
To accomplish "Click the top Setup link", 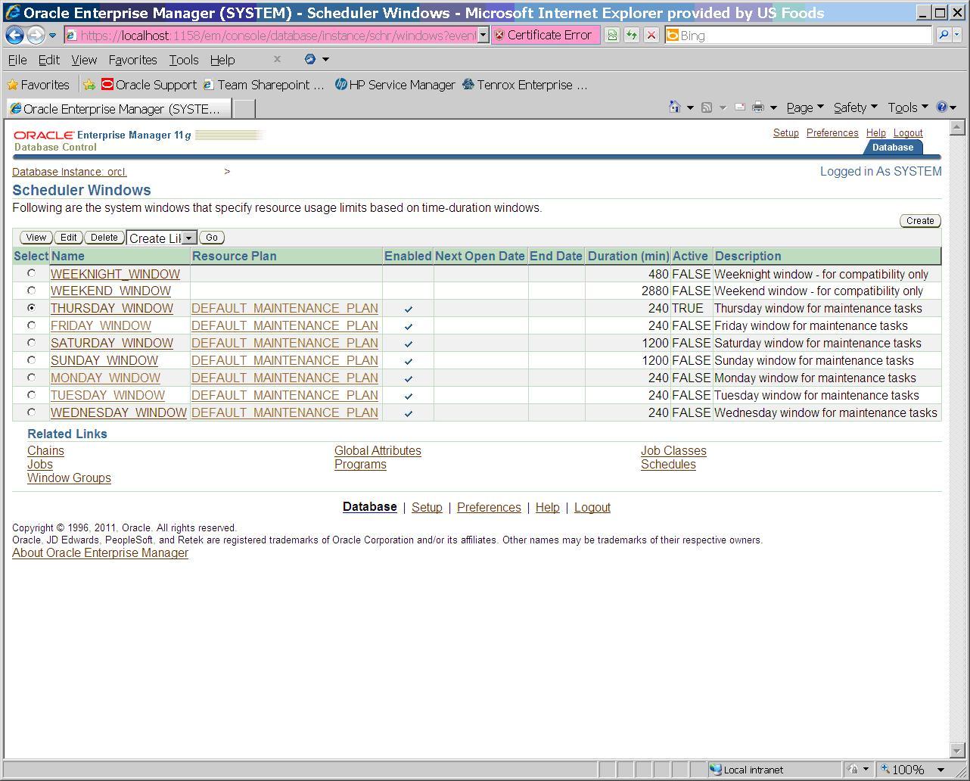I will 786,132.
